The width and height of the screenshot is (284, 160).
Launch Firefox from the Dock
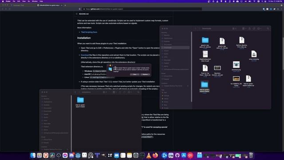coord(155,156)
